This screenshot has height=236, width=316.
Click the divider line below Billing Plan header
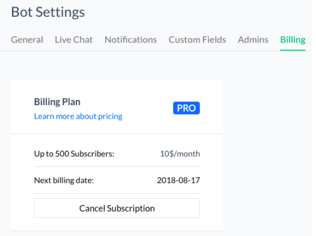click(117, 134)
